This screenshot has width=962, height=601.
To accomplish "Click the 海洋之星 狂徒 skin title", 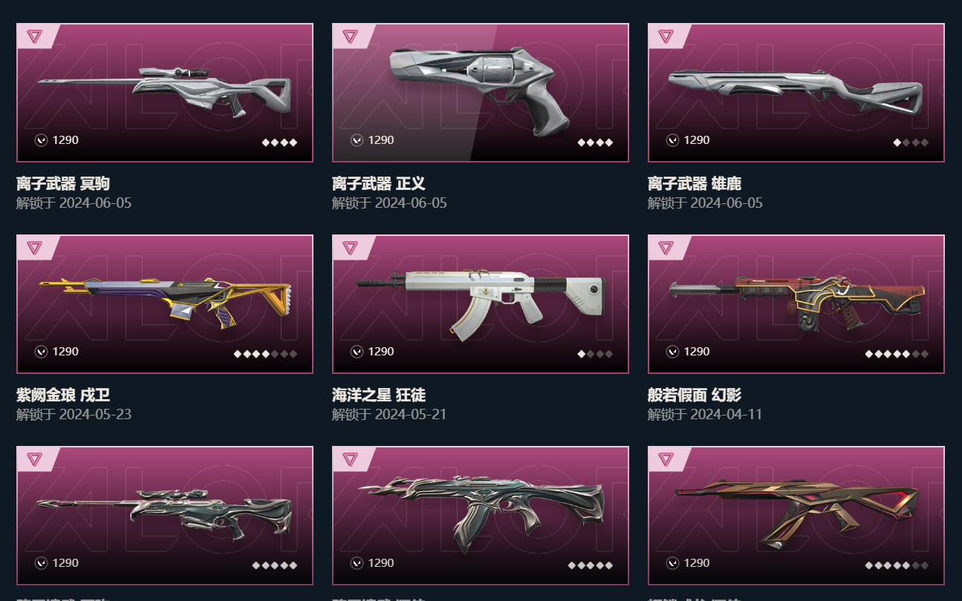I will [379, 395].
